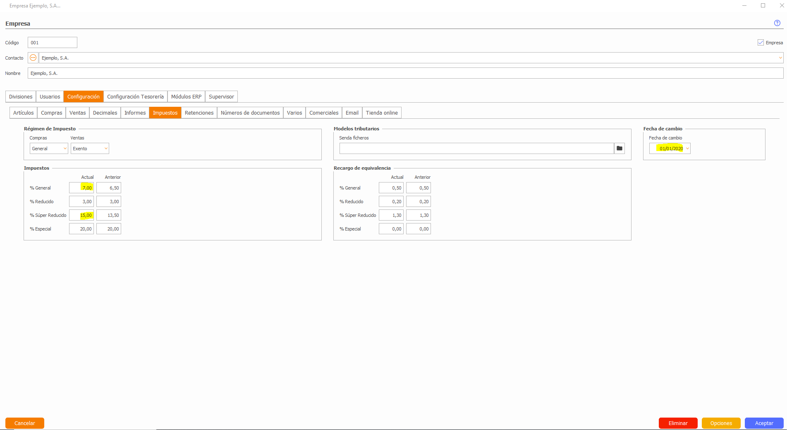Edit Impuestos % Reducido Actual field
Viewport: 787px width, 430px height.
coord(81,202)
